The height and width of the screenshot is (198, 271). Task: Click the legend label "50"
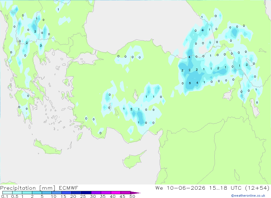click(133, 196)
